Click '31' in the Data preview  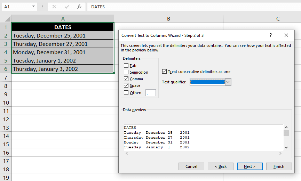pyautogui.click(x=170, y=142)
